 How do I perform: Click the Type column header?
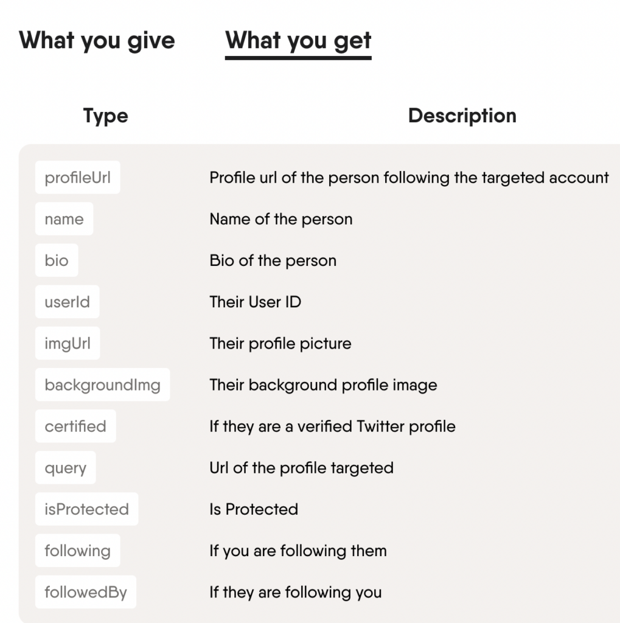(105, 116)
